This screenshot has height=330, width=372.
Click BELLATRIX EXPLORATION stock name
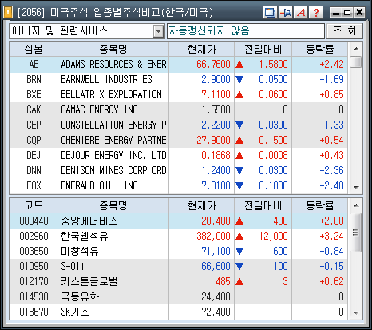point(111,94)
